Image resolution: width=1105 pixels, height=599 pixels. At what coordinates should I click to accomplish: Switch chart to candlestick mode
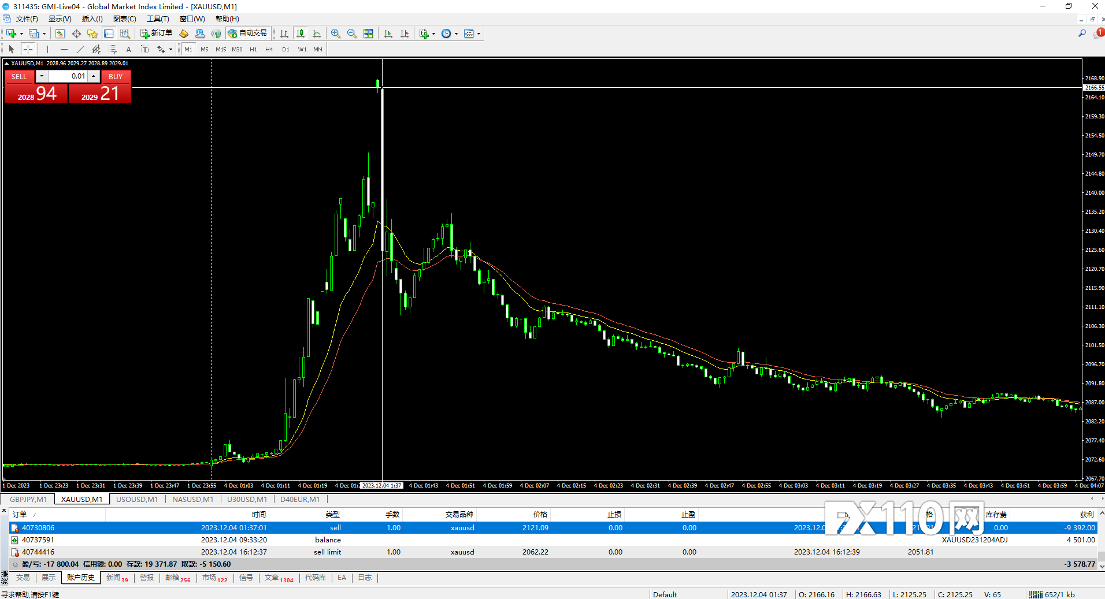click(301, 34)
